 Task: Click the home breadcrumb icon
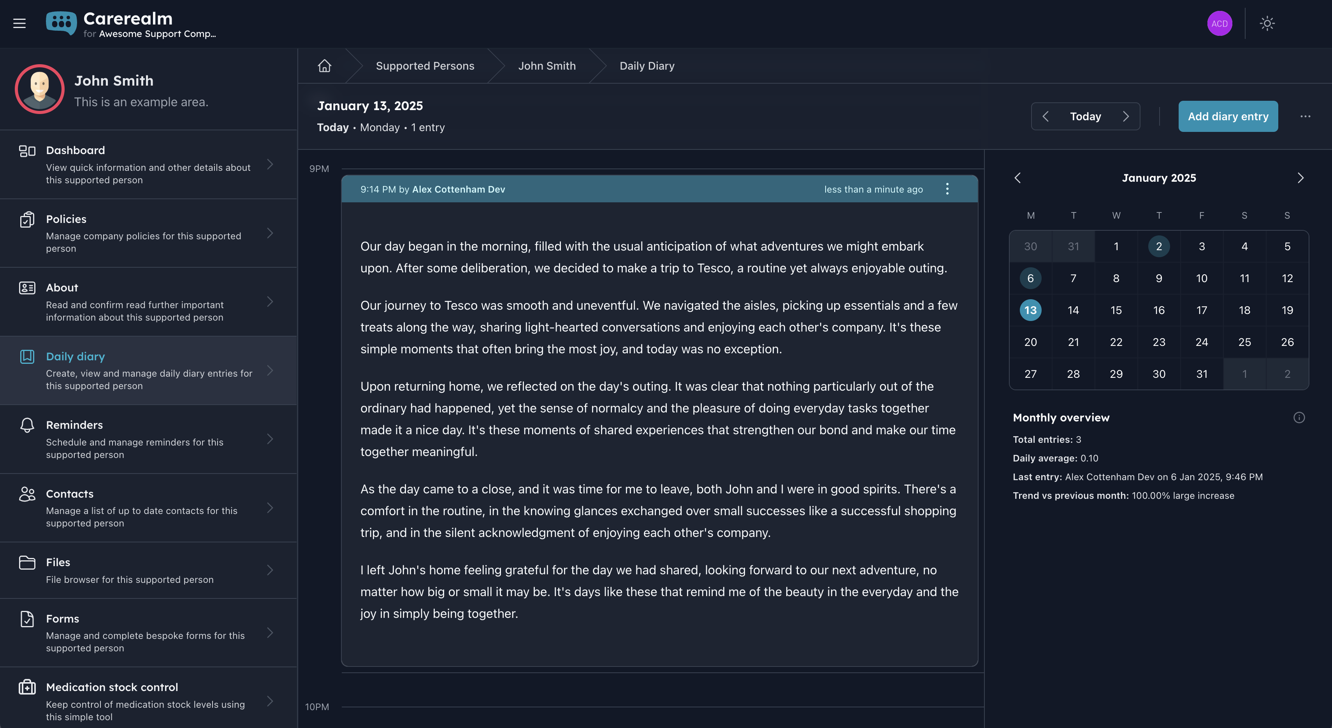tap(324, 66)
